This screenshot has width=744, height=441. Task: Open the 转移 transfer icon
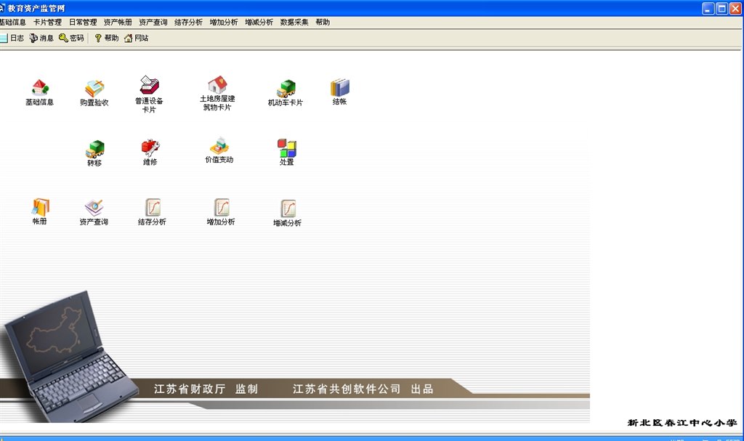tap(94, 150)
